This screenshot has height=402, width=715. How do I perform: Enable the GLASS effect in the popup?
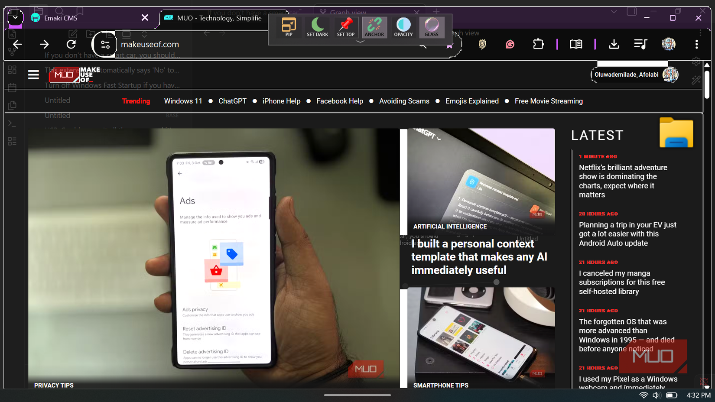point(431,27)
